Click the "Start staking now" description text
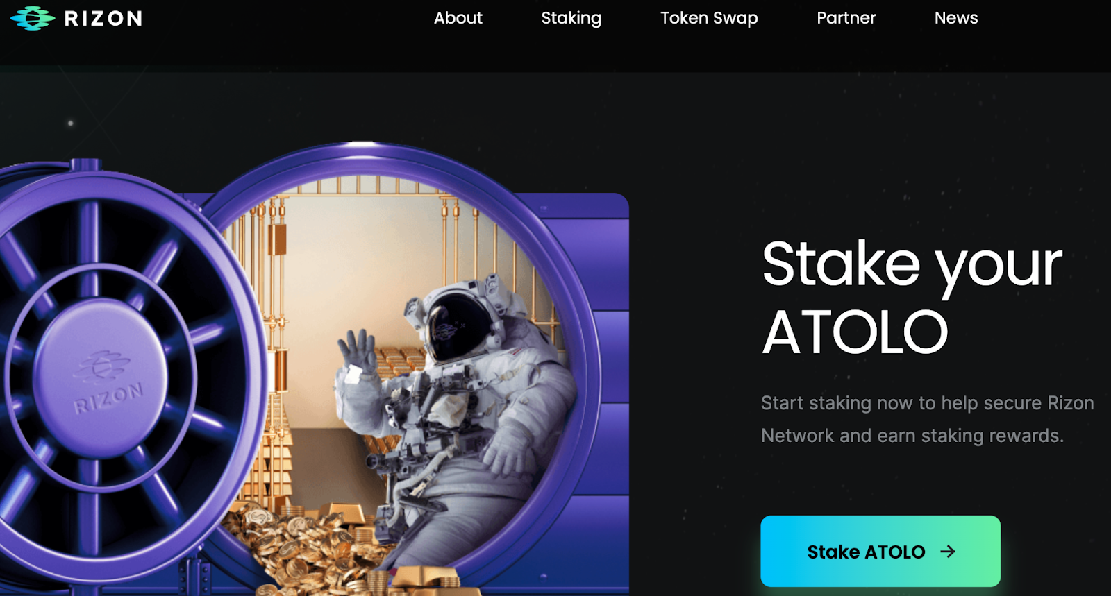This screenshot has width=1111, height=596. point(927,419)
